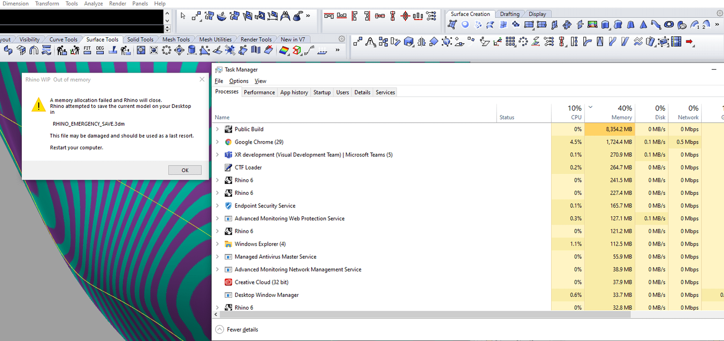
Task: Click Fewer details in Task Manager
Action: click(237, 330)
